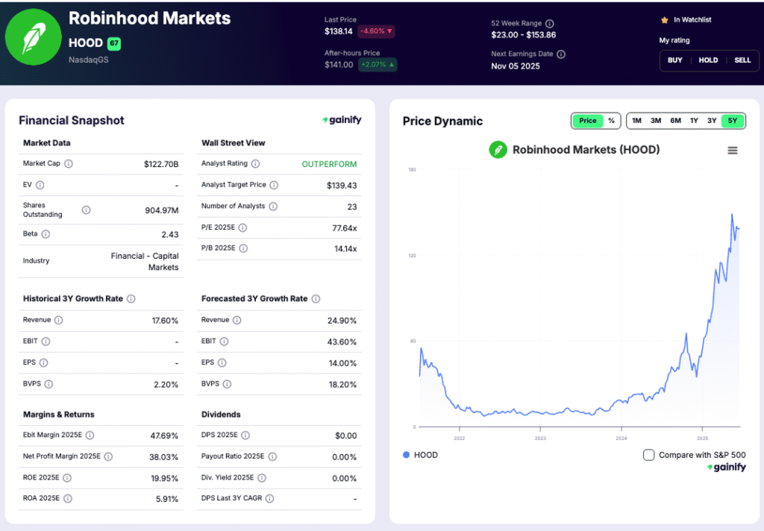Image resolution: width=764 pixels, height=531 pixels.
Task: Click the Robinhood logo in chart title
Action: click(498, 150)
